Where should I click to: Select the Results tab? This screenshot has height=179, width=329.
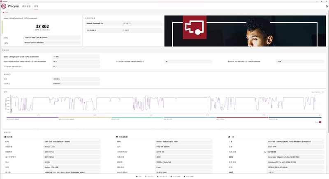pyautogui.click(x=36, y=6)
